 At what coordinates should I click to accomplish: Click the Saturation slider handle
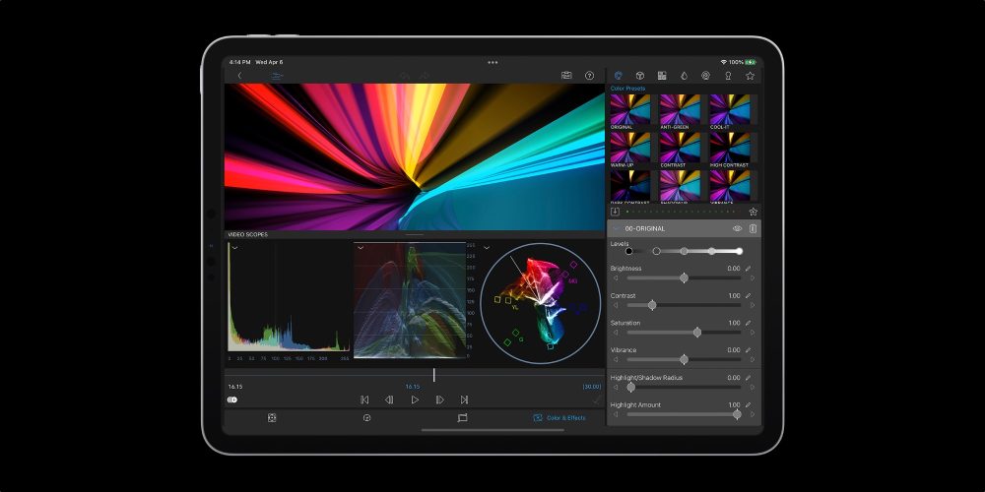pyautogui.click(x=697, y=333)
